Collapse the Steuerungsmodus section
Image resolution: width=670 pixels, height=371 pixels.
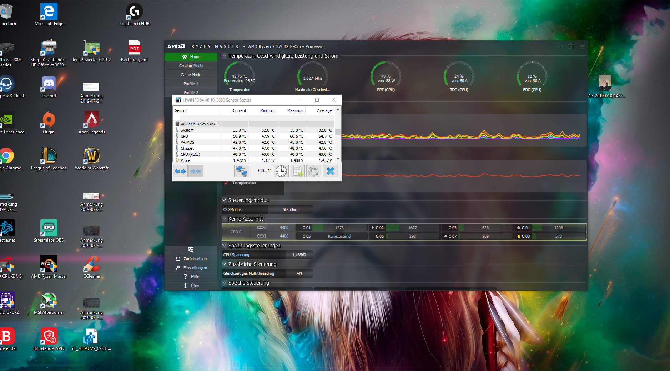[224, 200]
